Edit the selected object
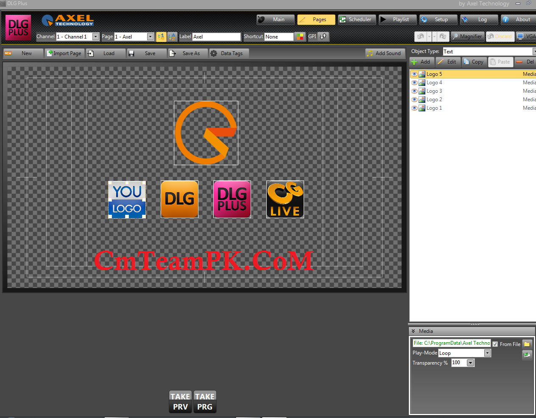The height and width of the screenshot is (418, 536). click(447, 62)
